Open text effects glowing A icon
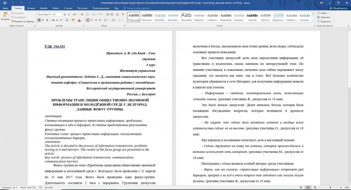The image size is (351, 190). click(x=67, y=20)
